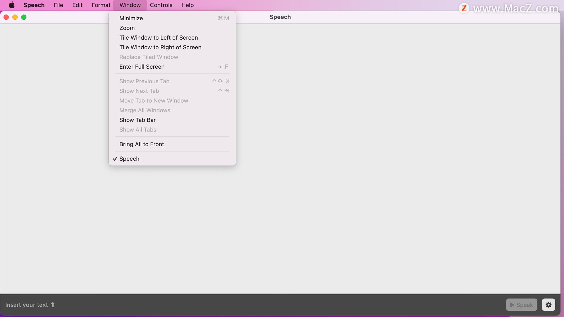
Task: Choose Tile Window to Left of Screen
Action: click(172, 38)
